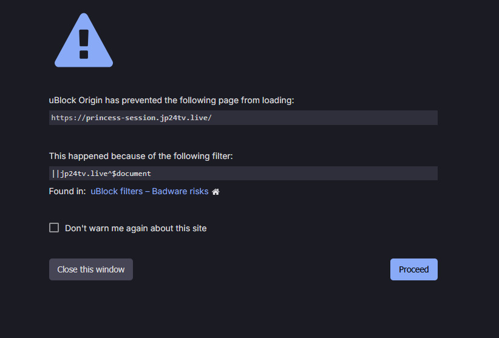Screen dimensions: 499x338
Task: Select the jp24tv.live filter rule box
Action: click(243, 174)
